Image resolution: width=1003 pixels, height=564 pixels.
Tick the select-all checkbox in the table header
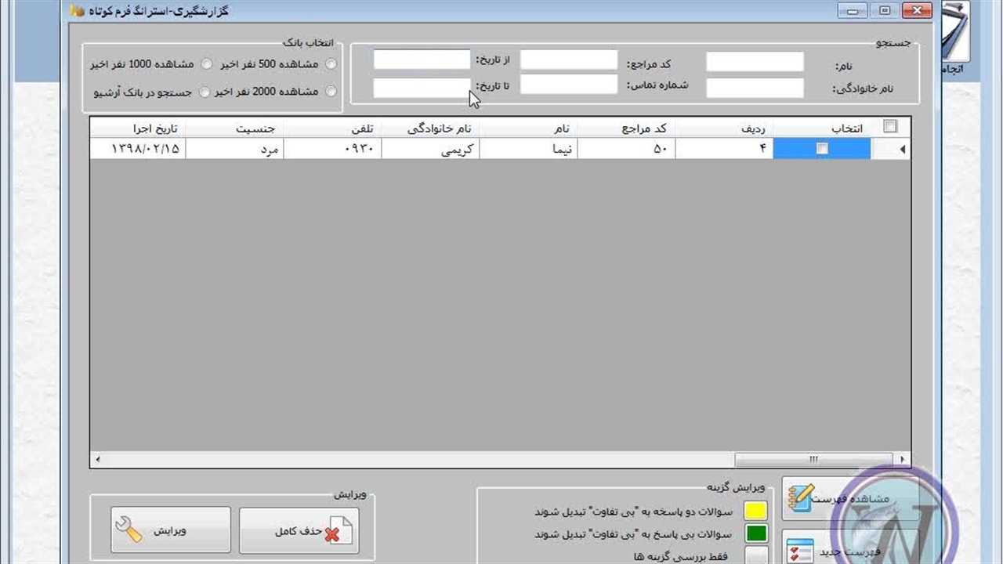tap(890, 126)
